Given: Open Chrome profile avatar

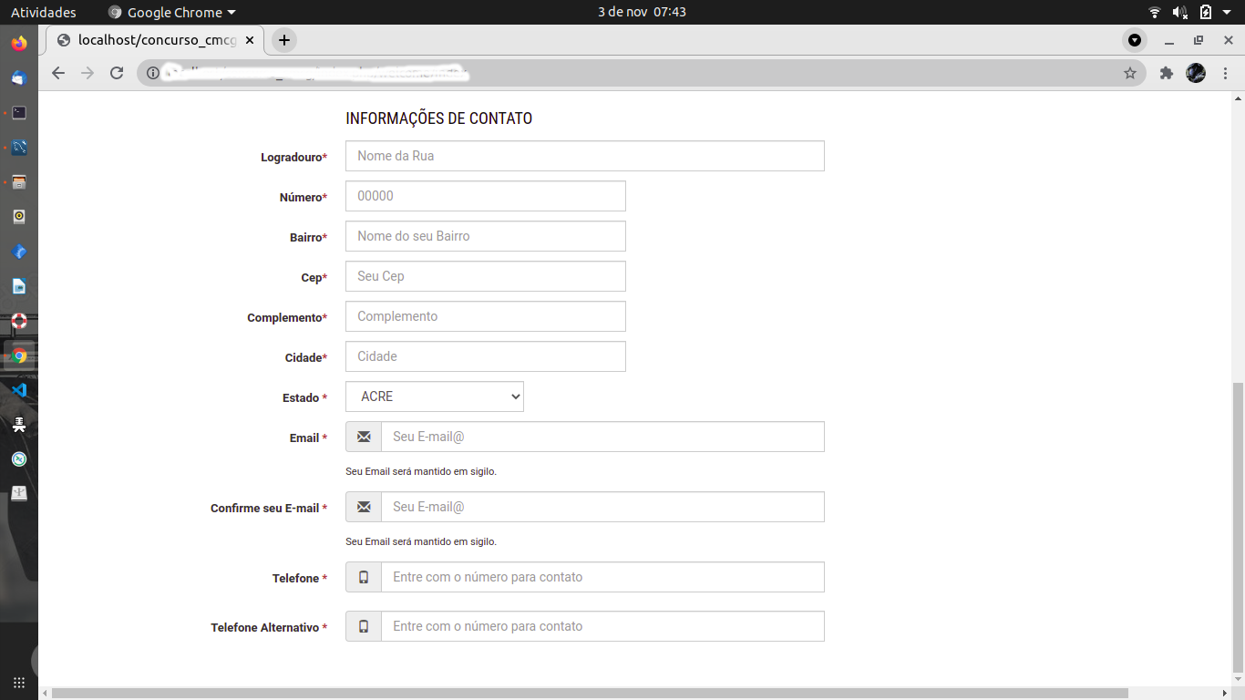Looking at the screenshot, I should coord(1196,73).
